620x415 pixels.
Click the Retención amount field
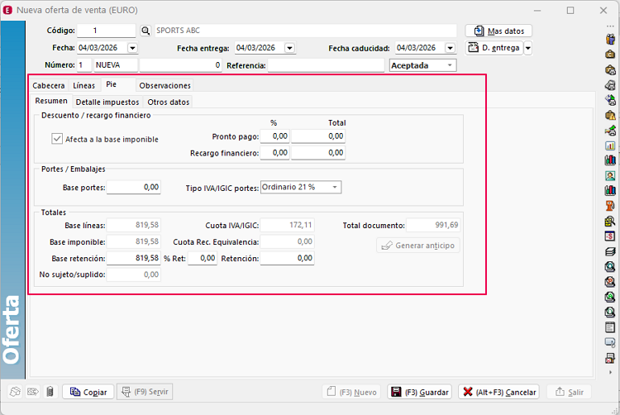(287, 258)
